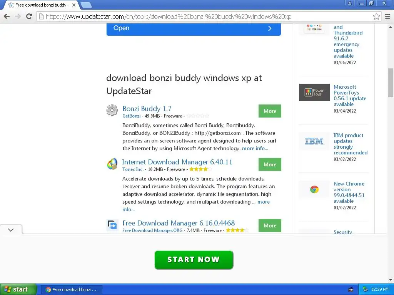Open the partially visible Security article link
This screenshot has height=295, width=394.
(343, 232)
